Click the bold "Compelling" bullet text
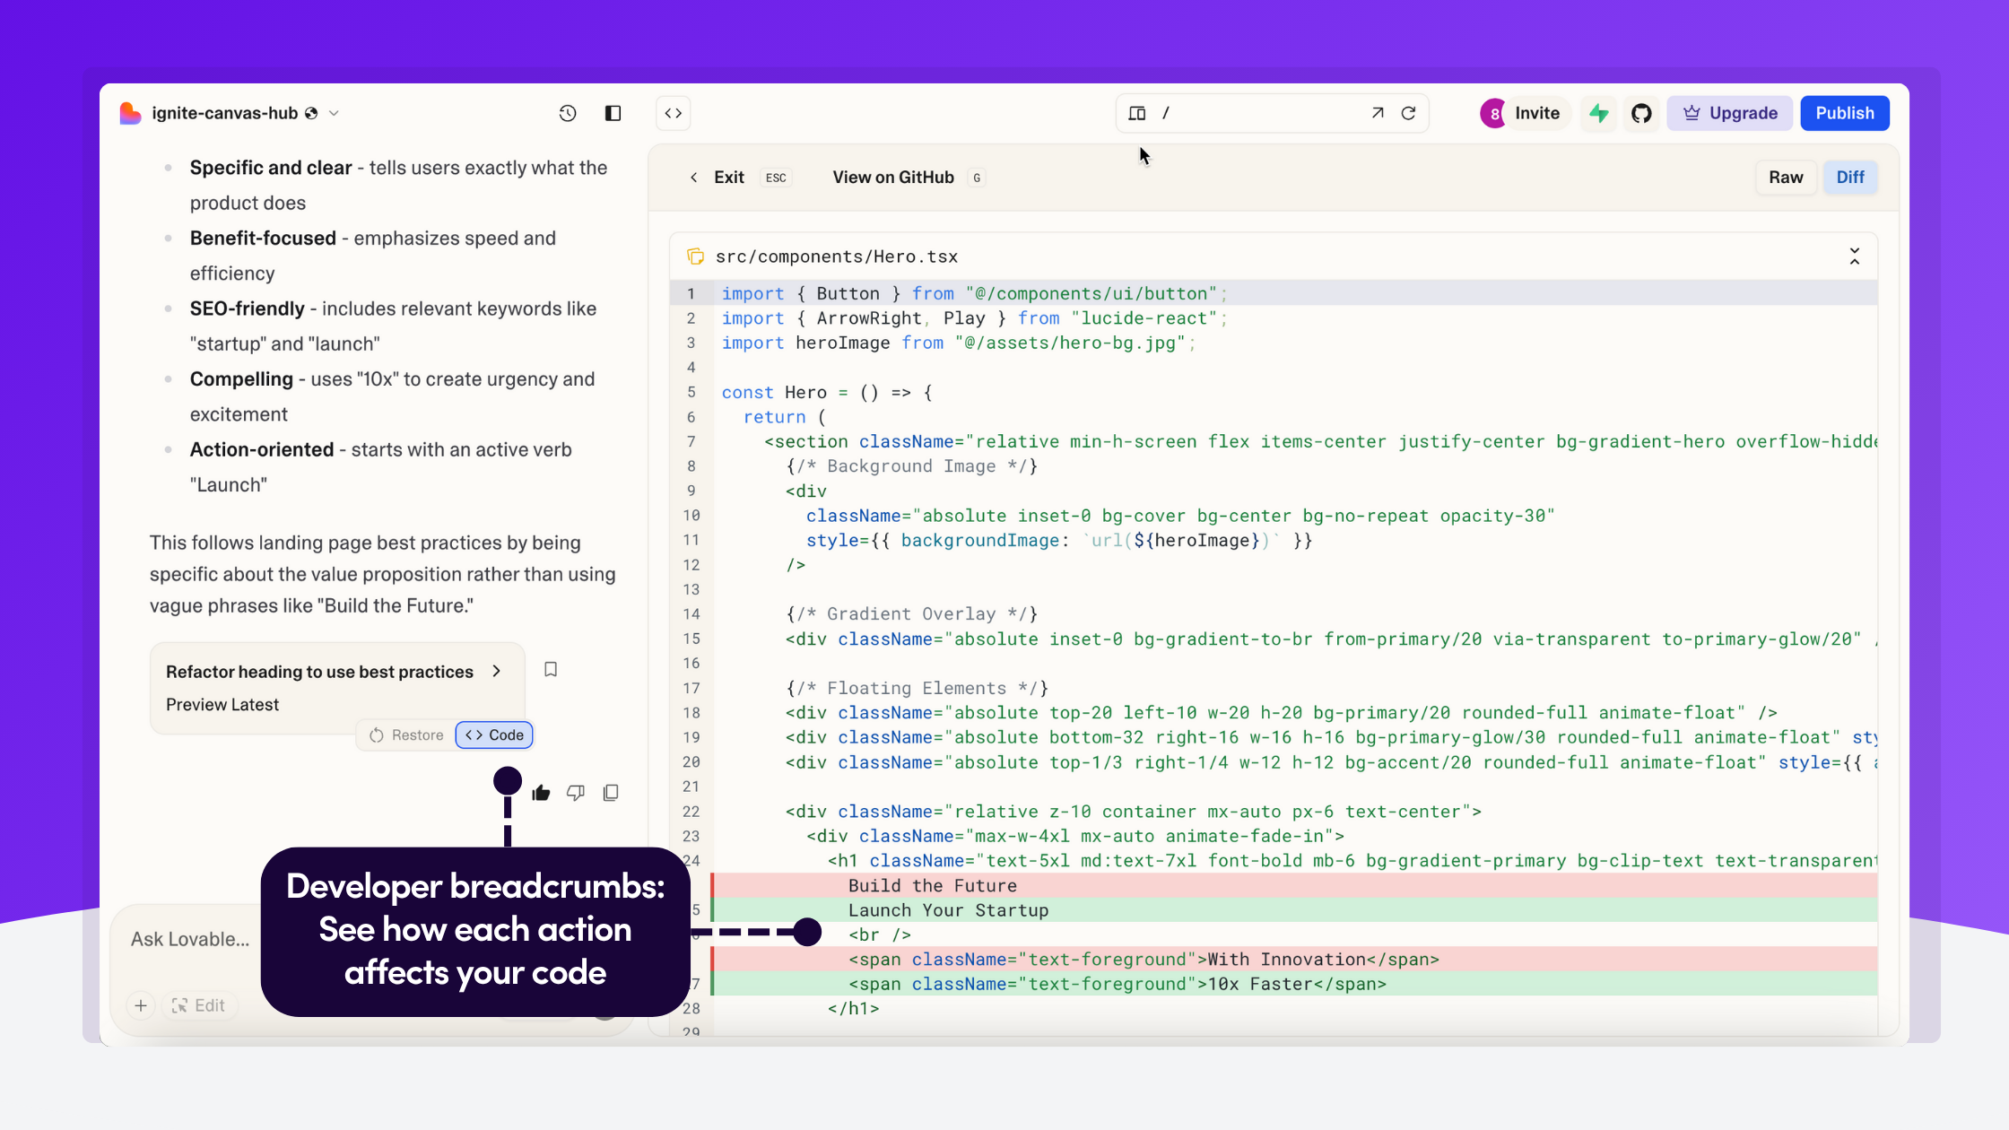The height and width of the screenshot is (1130, 2009). point(241,379)
